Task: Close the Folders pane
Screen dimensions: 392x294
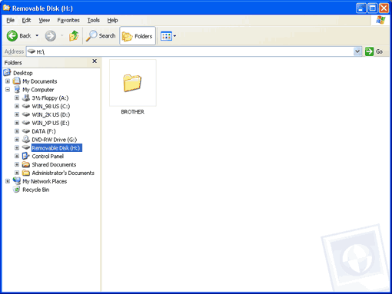Action: pos(95,61)
